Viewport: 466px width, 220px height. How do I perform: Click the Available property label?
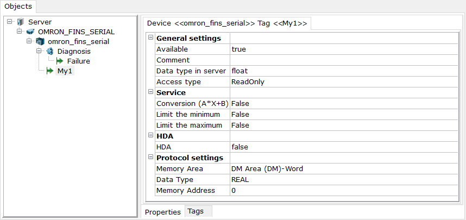172,49
